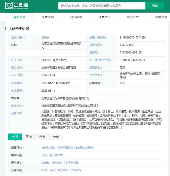This screenshot has height=176, width=170.
Task: Open the 营销和广告创新技术 tag link
Action: 53,163
